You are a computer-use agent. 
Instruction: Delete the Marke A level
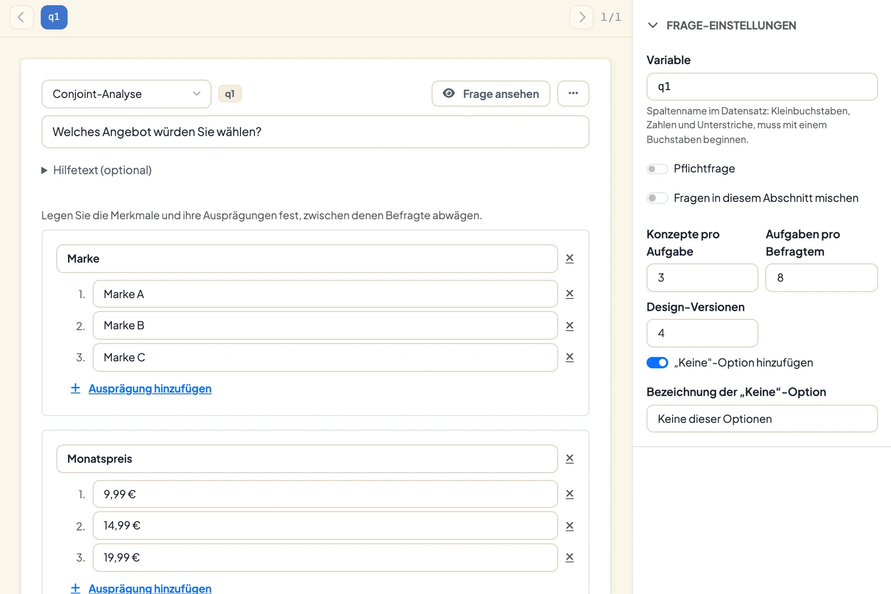click(x=570, y=294)
